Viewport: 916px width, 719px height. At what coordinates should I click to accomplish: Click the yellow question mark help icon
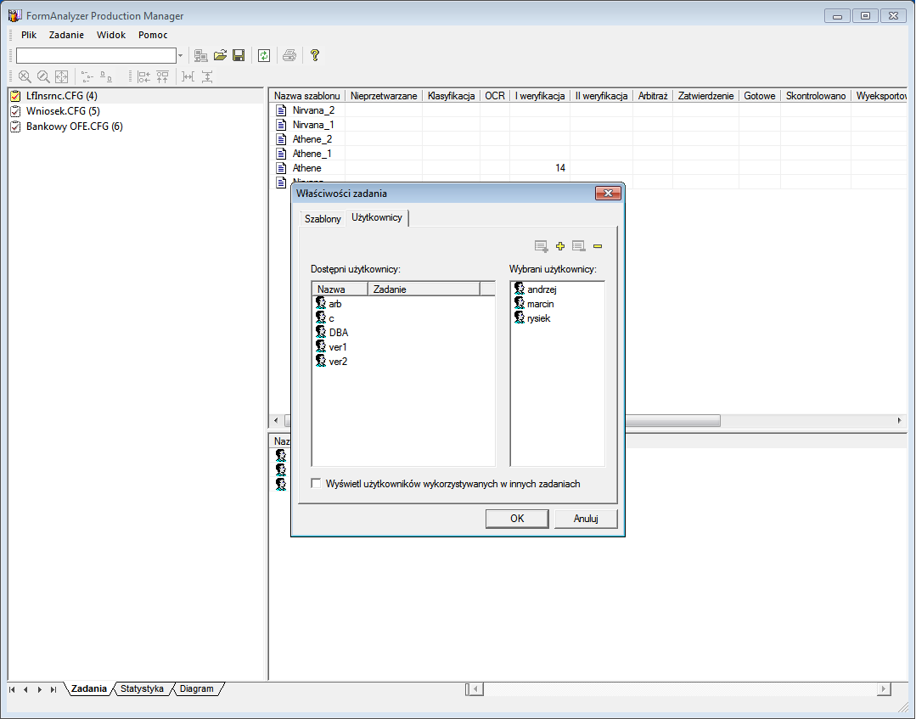(x=314, y=55)
